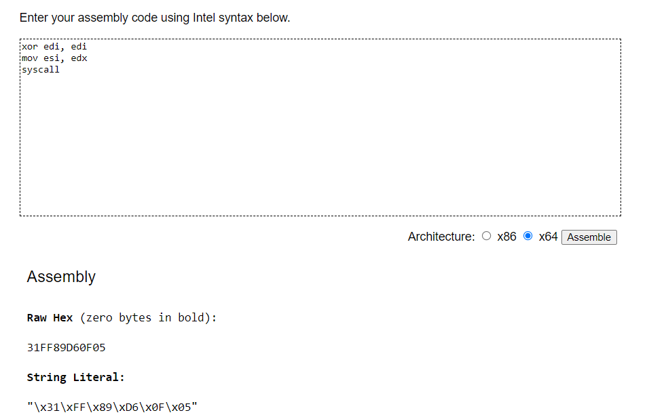The width and height of the screenshot is (649, 417).
Task: Click the bold "String Literal:" label
Action: click(x=75, y=377)
